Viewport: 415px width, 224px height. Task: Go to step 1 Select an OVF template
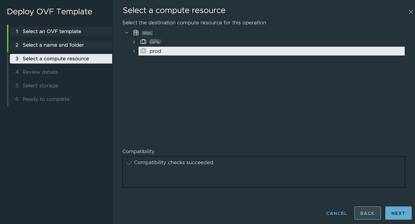[52, 32]
